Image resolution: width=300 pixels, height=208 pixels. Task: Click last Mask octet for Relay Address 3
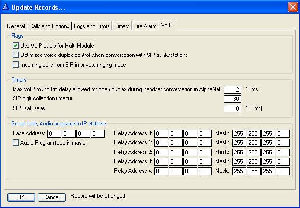point(283,162)
